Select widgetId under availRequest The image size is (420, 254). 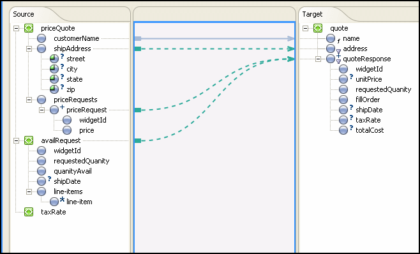[x=67, y=151]
